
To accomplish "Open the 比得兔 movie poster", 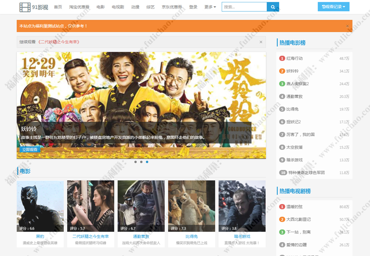I will 192,206.
